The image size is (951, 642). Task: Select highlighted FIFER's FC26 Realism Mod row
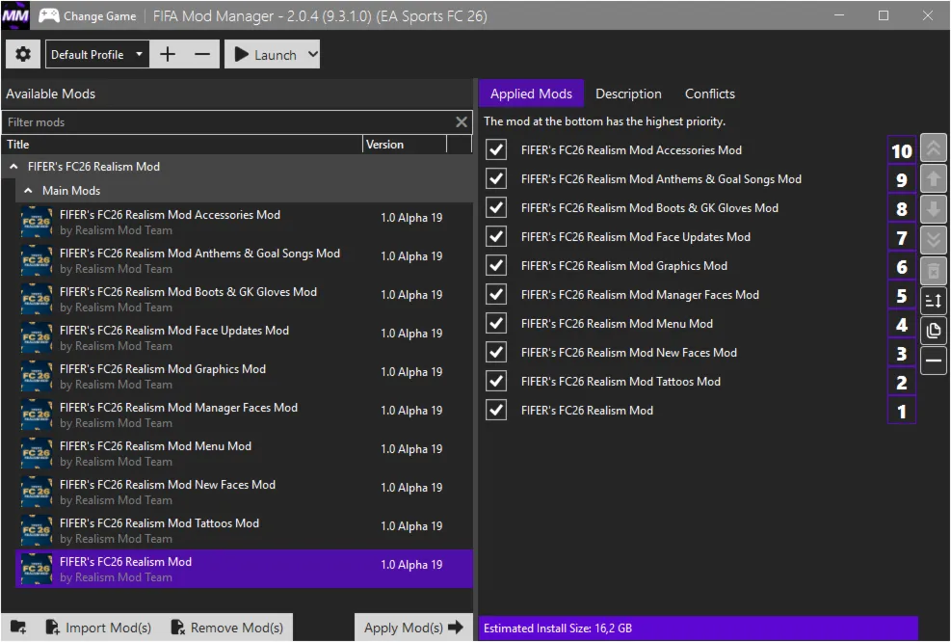(x=244, y=569)
